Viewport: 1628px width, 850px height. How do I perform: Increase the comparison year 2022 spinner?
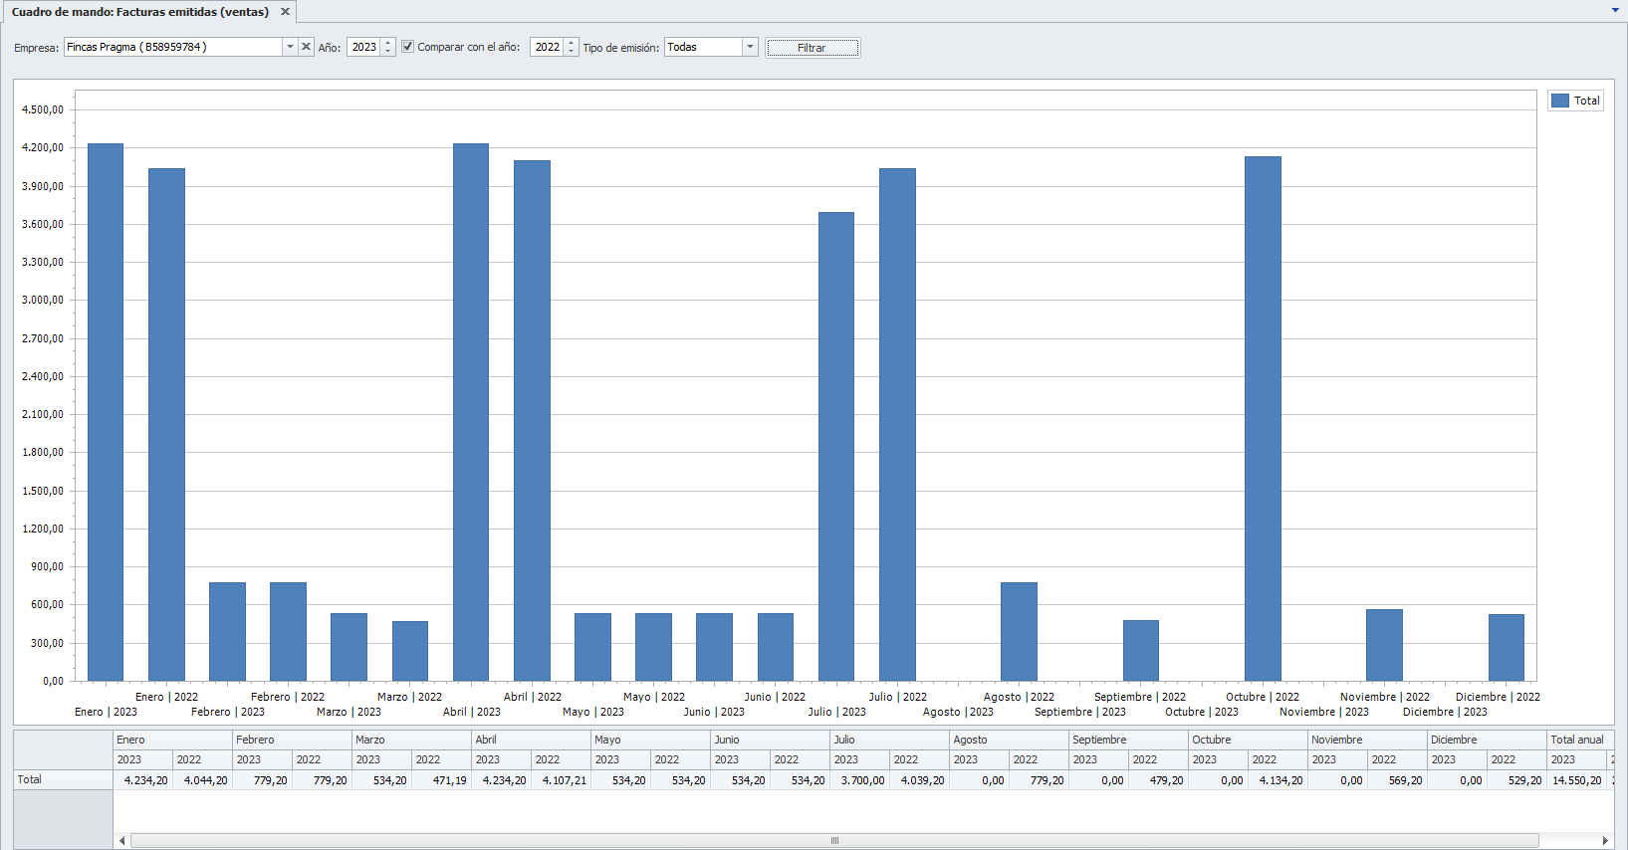coord(572,43)
